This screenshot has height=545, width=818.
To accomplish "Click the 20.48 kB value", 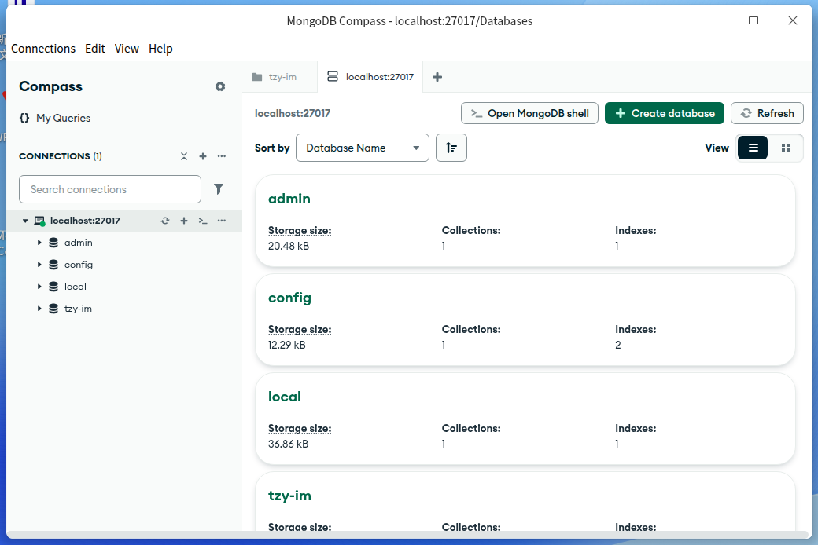I will (289, 246).
